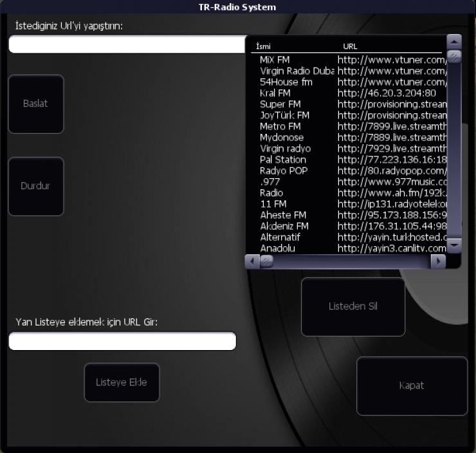This screenshot has height=453, width=476.
Task: Click the Listeden Sil button
Action: click(352, 306)
